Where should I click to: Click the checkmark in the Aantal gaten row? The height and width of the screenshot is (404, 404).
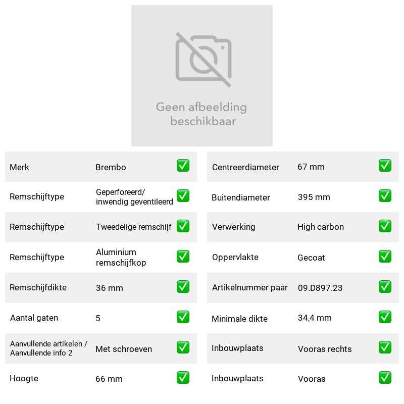coord(183,317)
